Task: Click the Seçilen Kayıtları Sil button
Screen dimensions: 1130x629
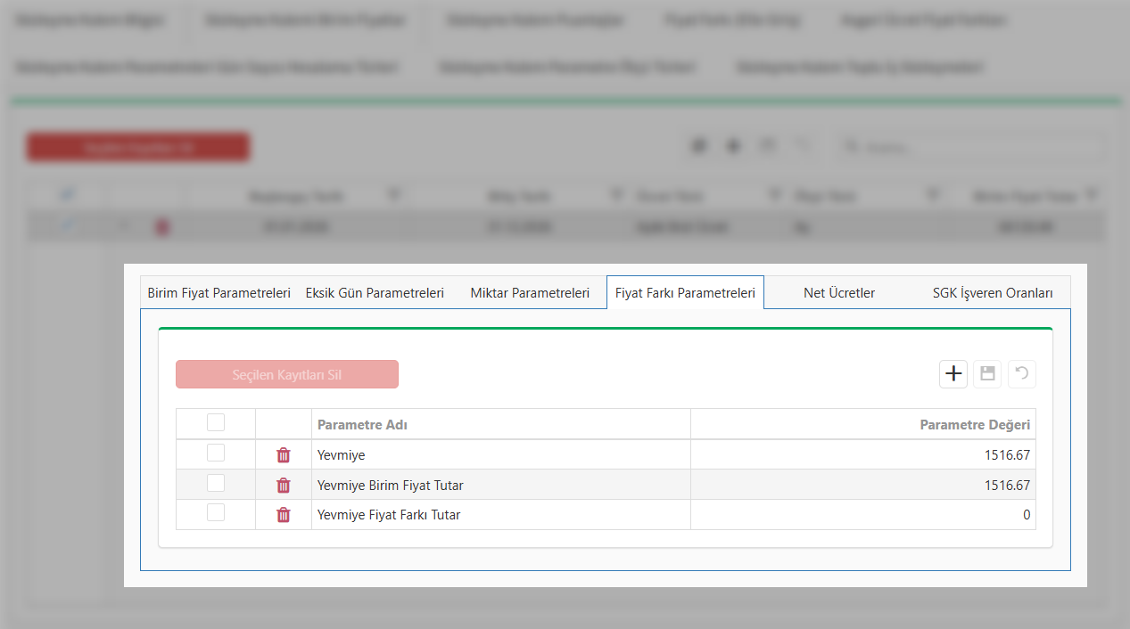Action: click(287, 375)
